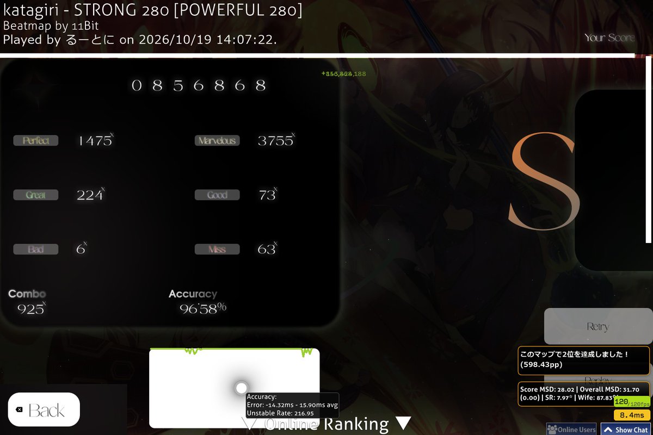Click the Unstable Rate tooltip
The height and width of the screenshot is (435, 653).
[293, 405]
